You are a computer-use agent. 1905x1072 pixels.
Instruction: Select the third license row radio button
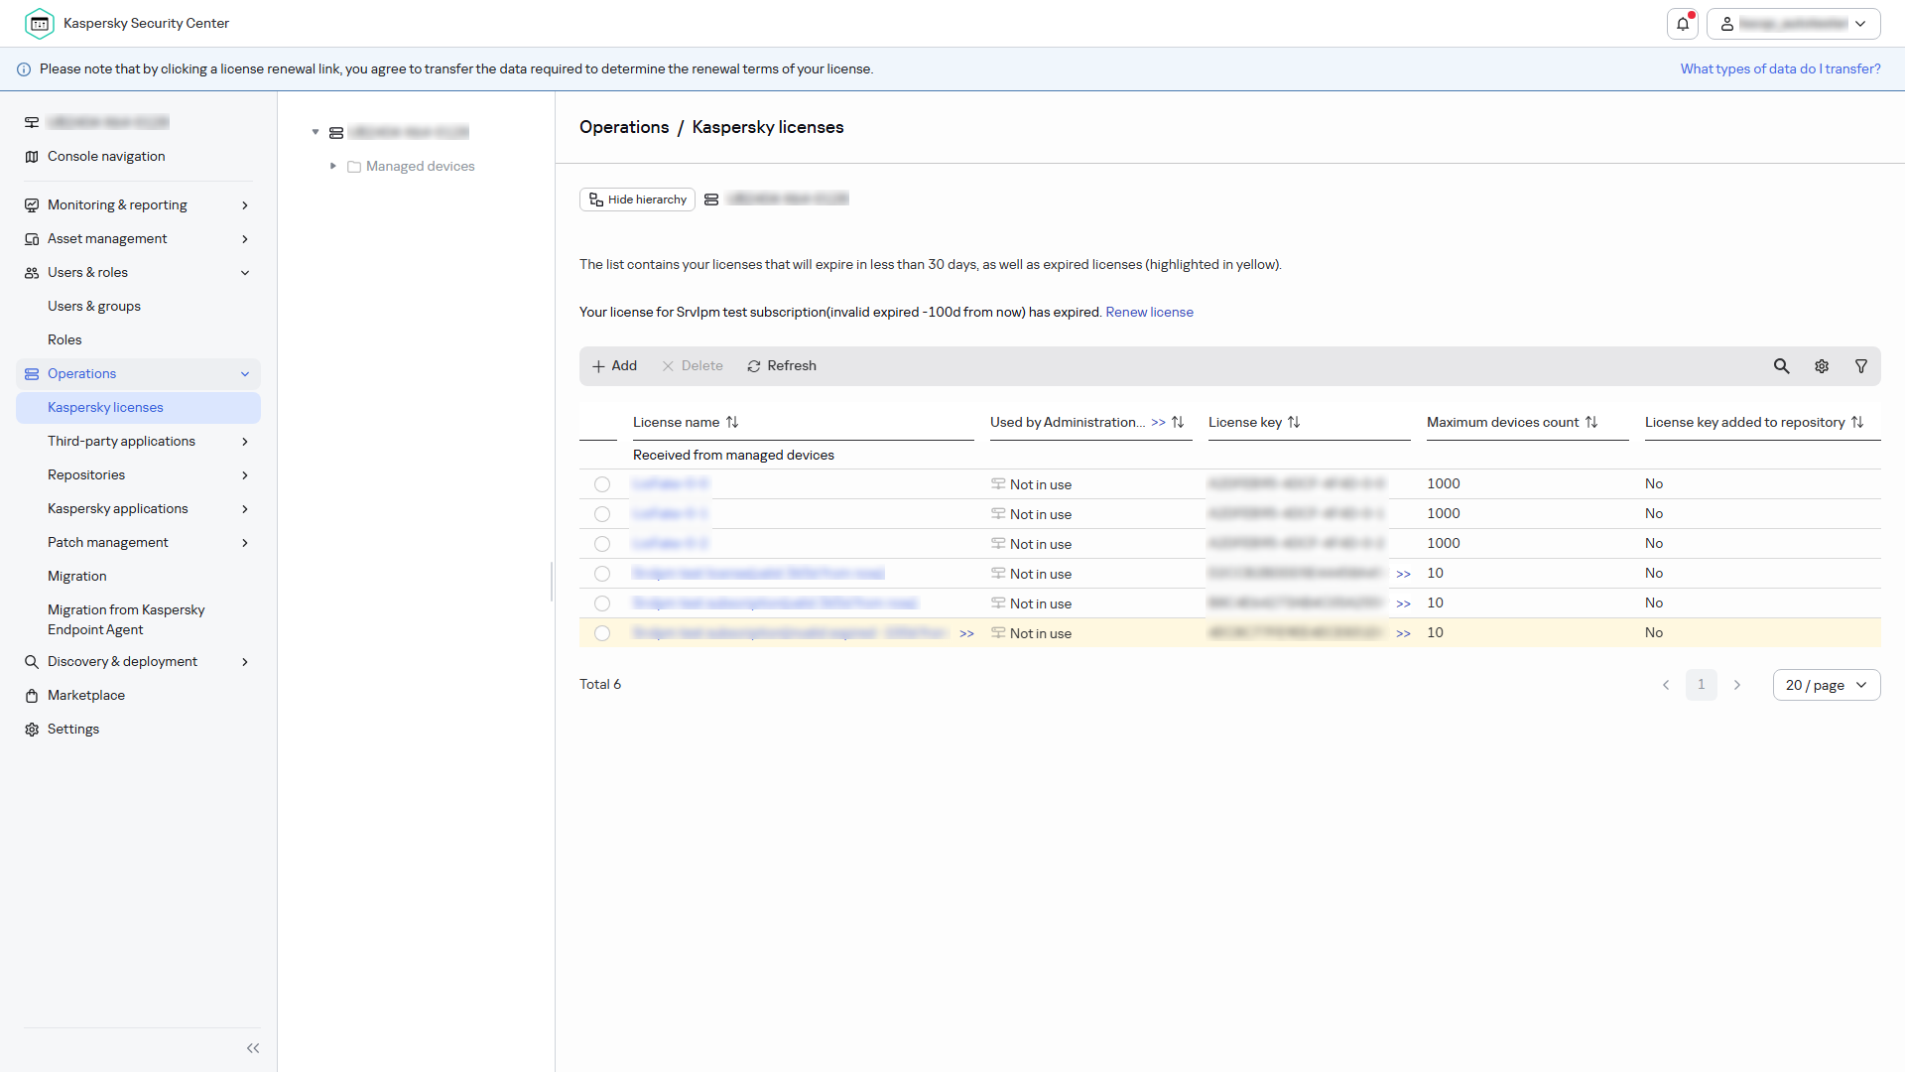click(x=602, y=544)
